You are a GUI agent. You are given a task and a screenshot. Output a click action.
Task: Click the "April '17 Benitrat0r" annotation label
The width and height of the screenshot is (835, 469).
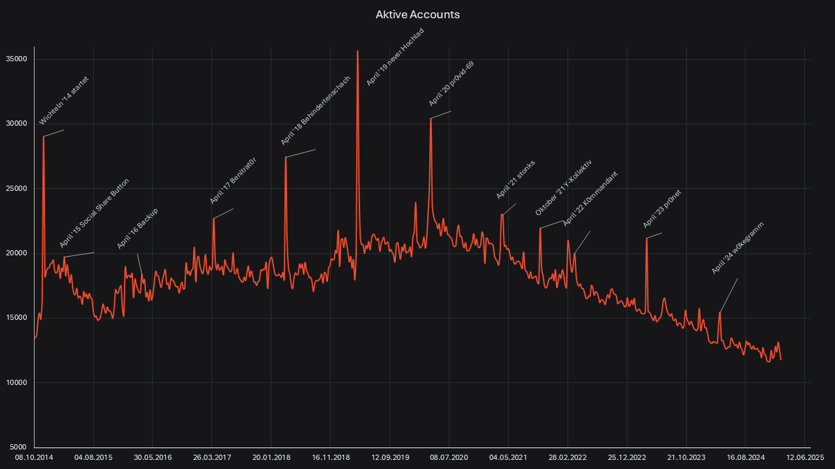point(233,181)
